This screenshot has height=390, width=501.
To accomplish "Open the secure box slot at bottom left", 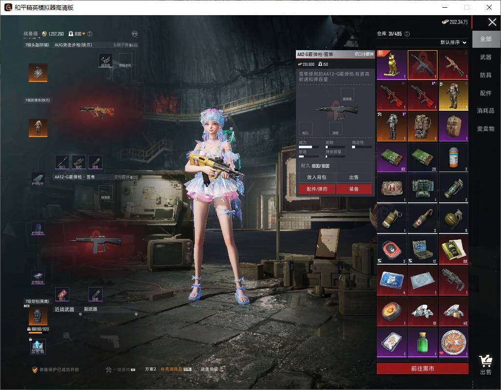I will 38,346.
